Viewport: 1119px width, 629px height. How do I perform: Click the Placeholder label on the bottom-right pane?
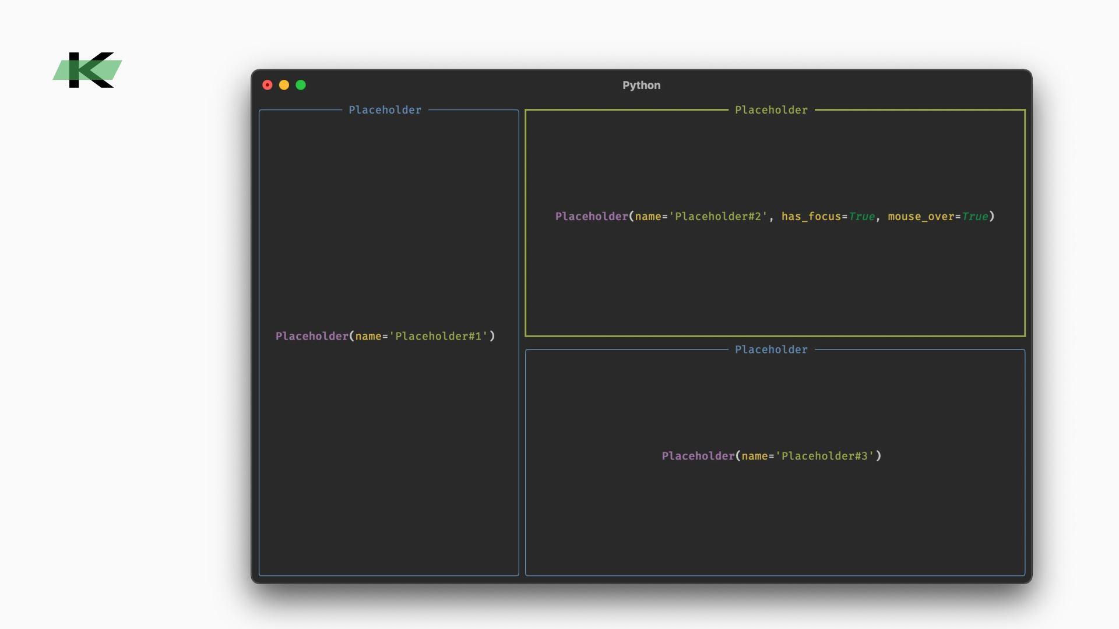coord(771,349)
